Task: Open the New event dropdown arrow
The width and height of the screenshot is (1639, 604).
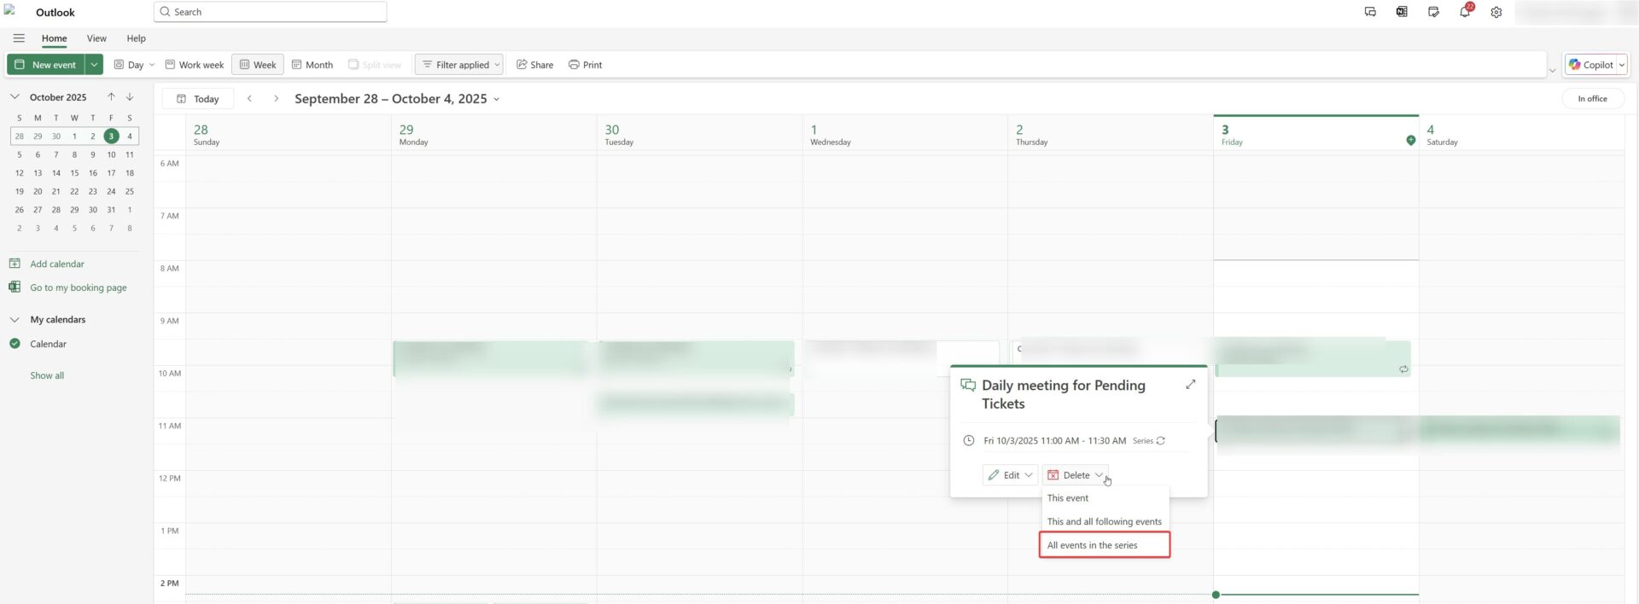Action: pos(94,65)
